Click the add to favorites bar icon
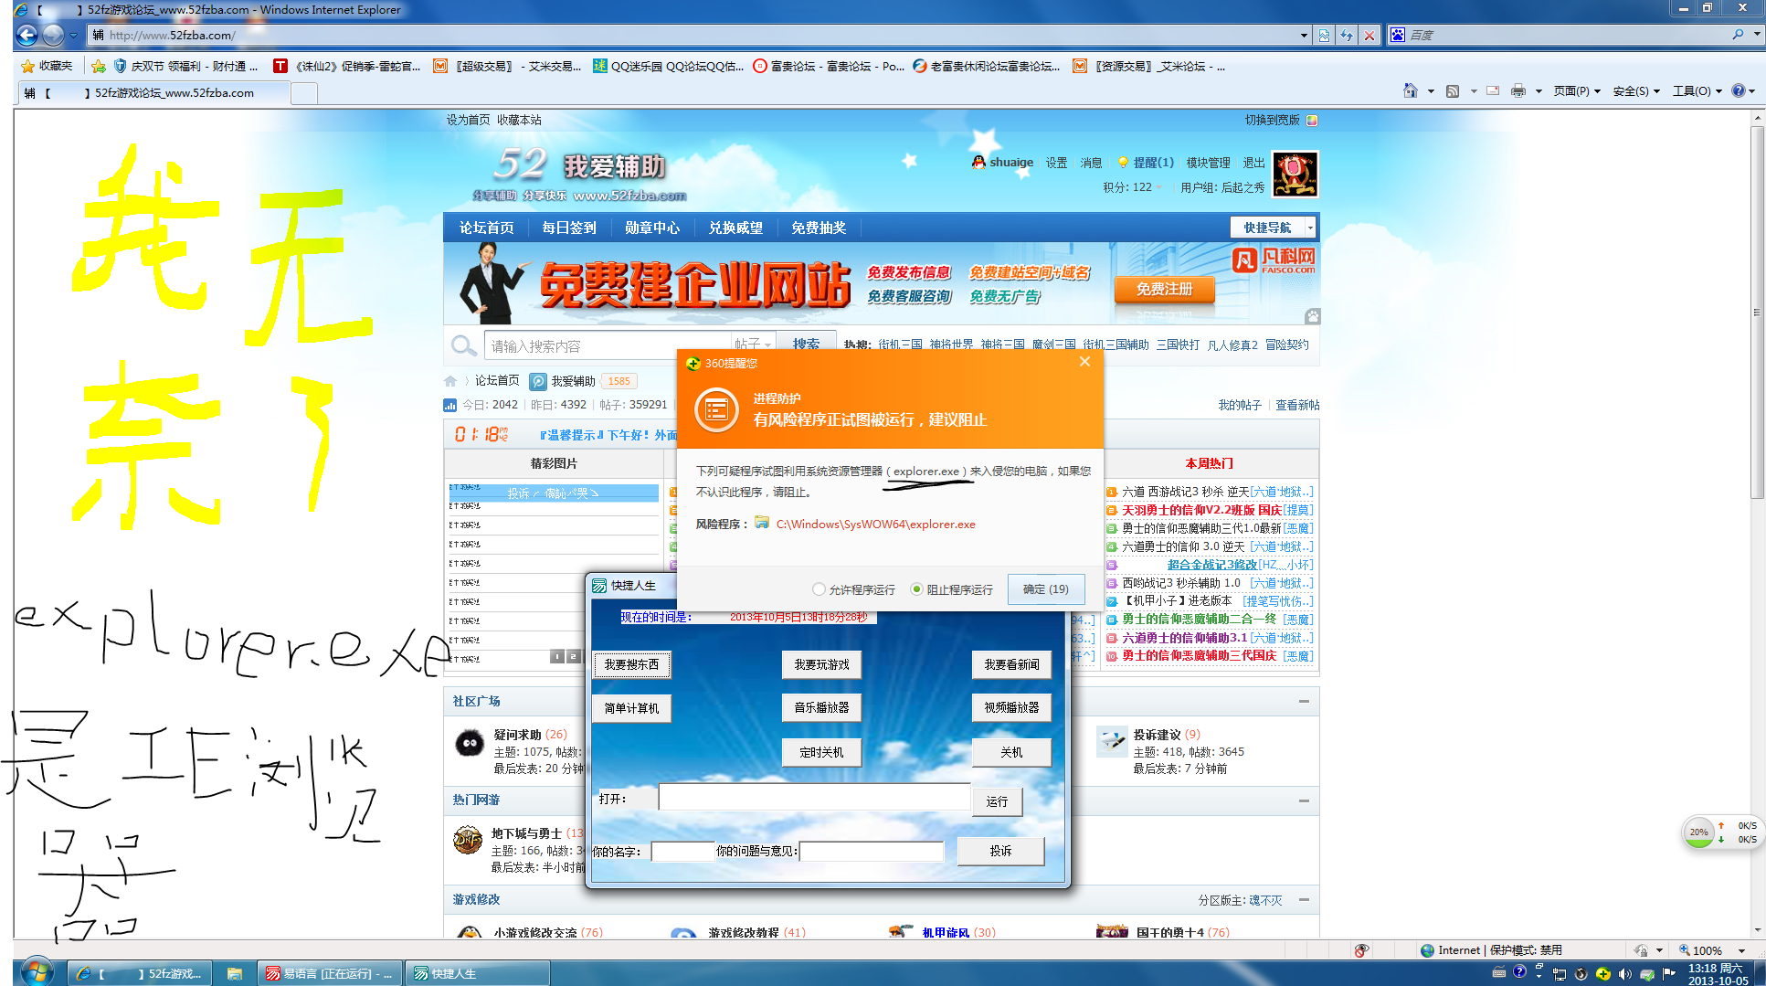Screen dimensions: 1766x986 point(99,66)
